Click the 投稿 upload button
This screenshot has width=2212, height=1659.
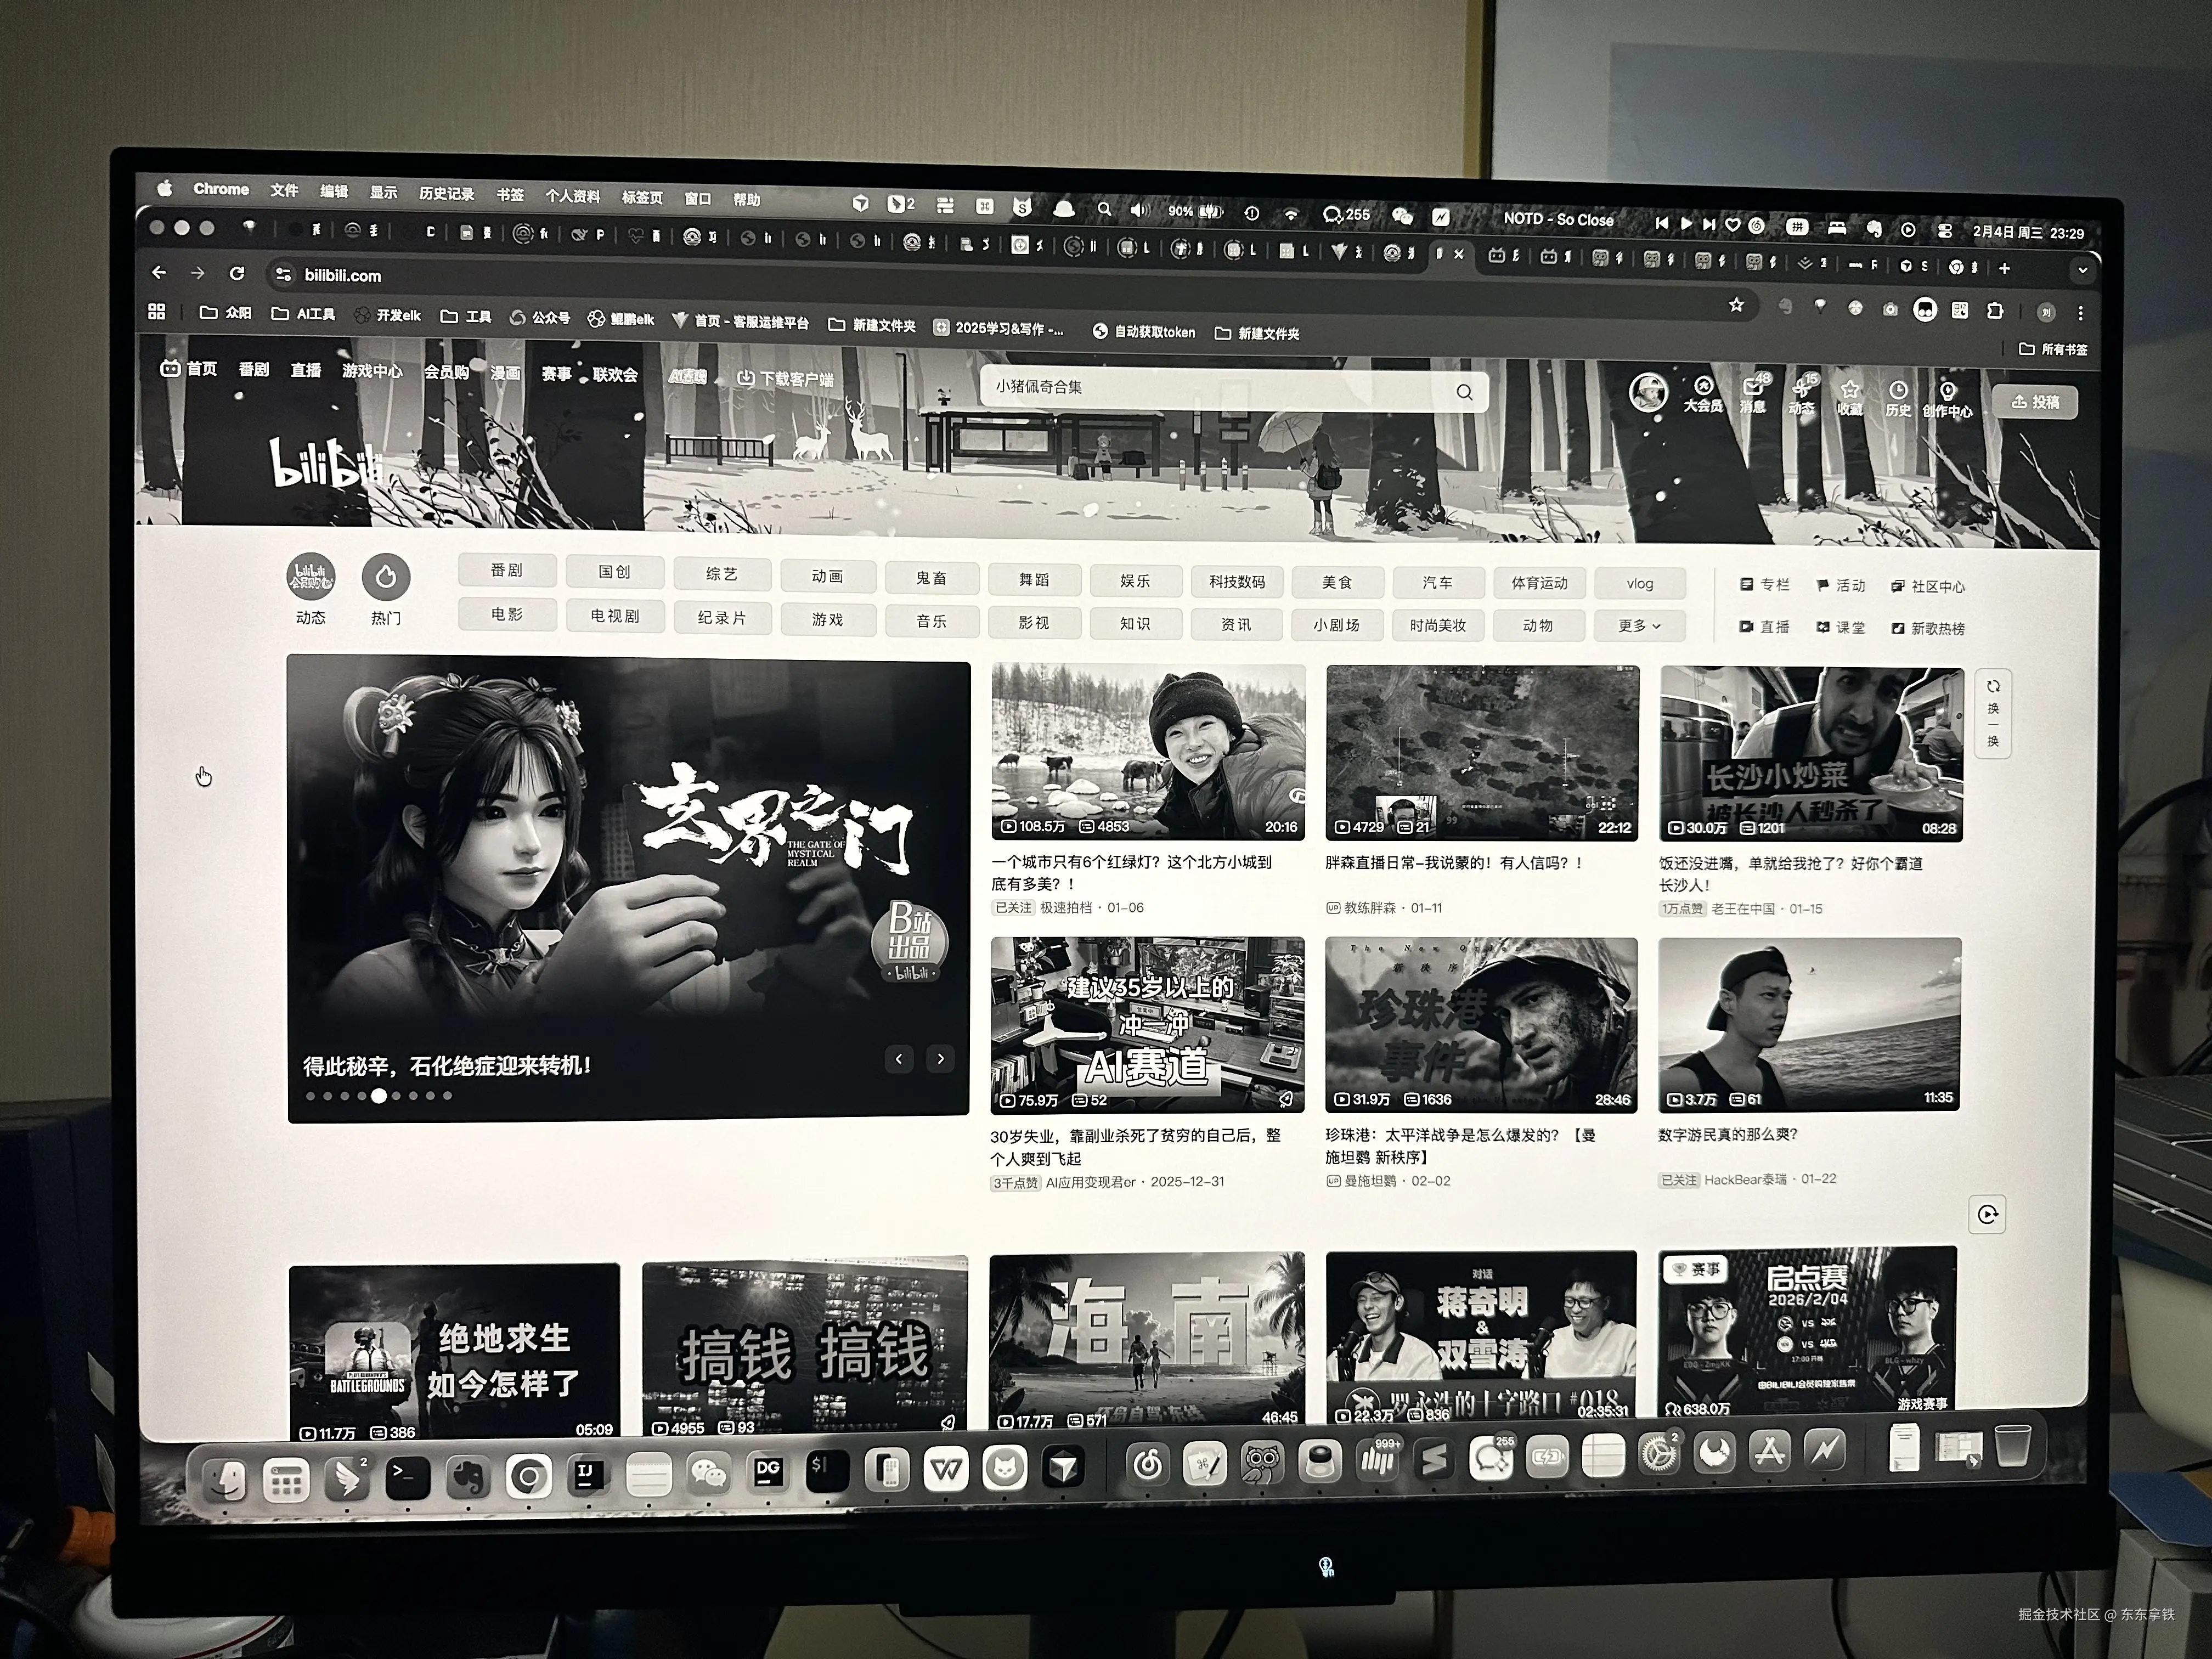tap(2034, 402)
